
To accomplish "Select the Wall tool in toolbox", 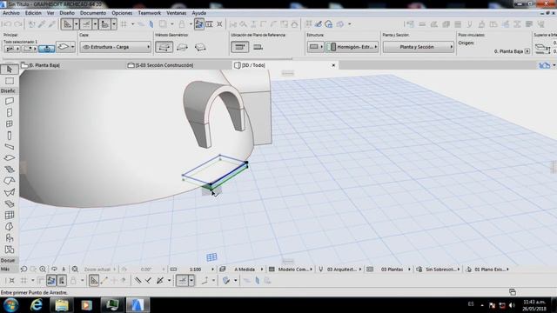I will 10,101.
